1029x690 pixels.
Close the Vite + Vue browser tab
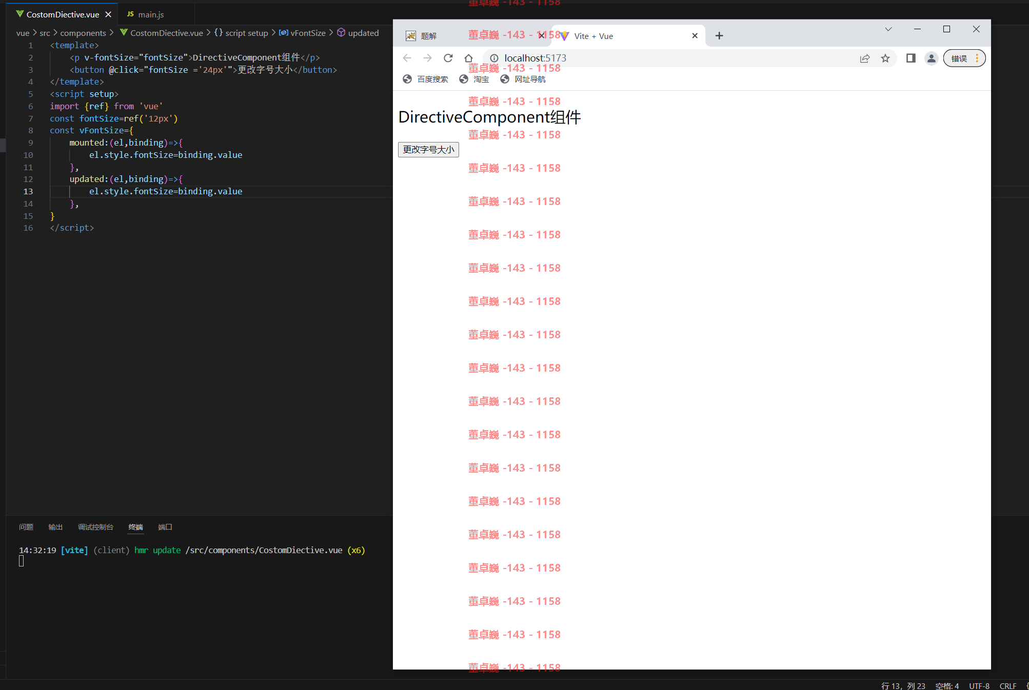695,36
